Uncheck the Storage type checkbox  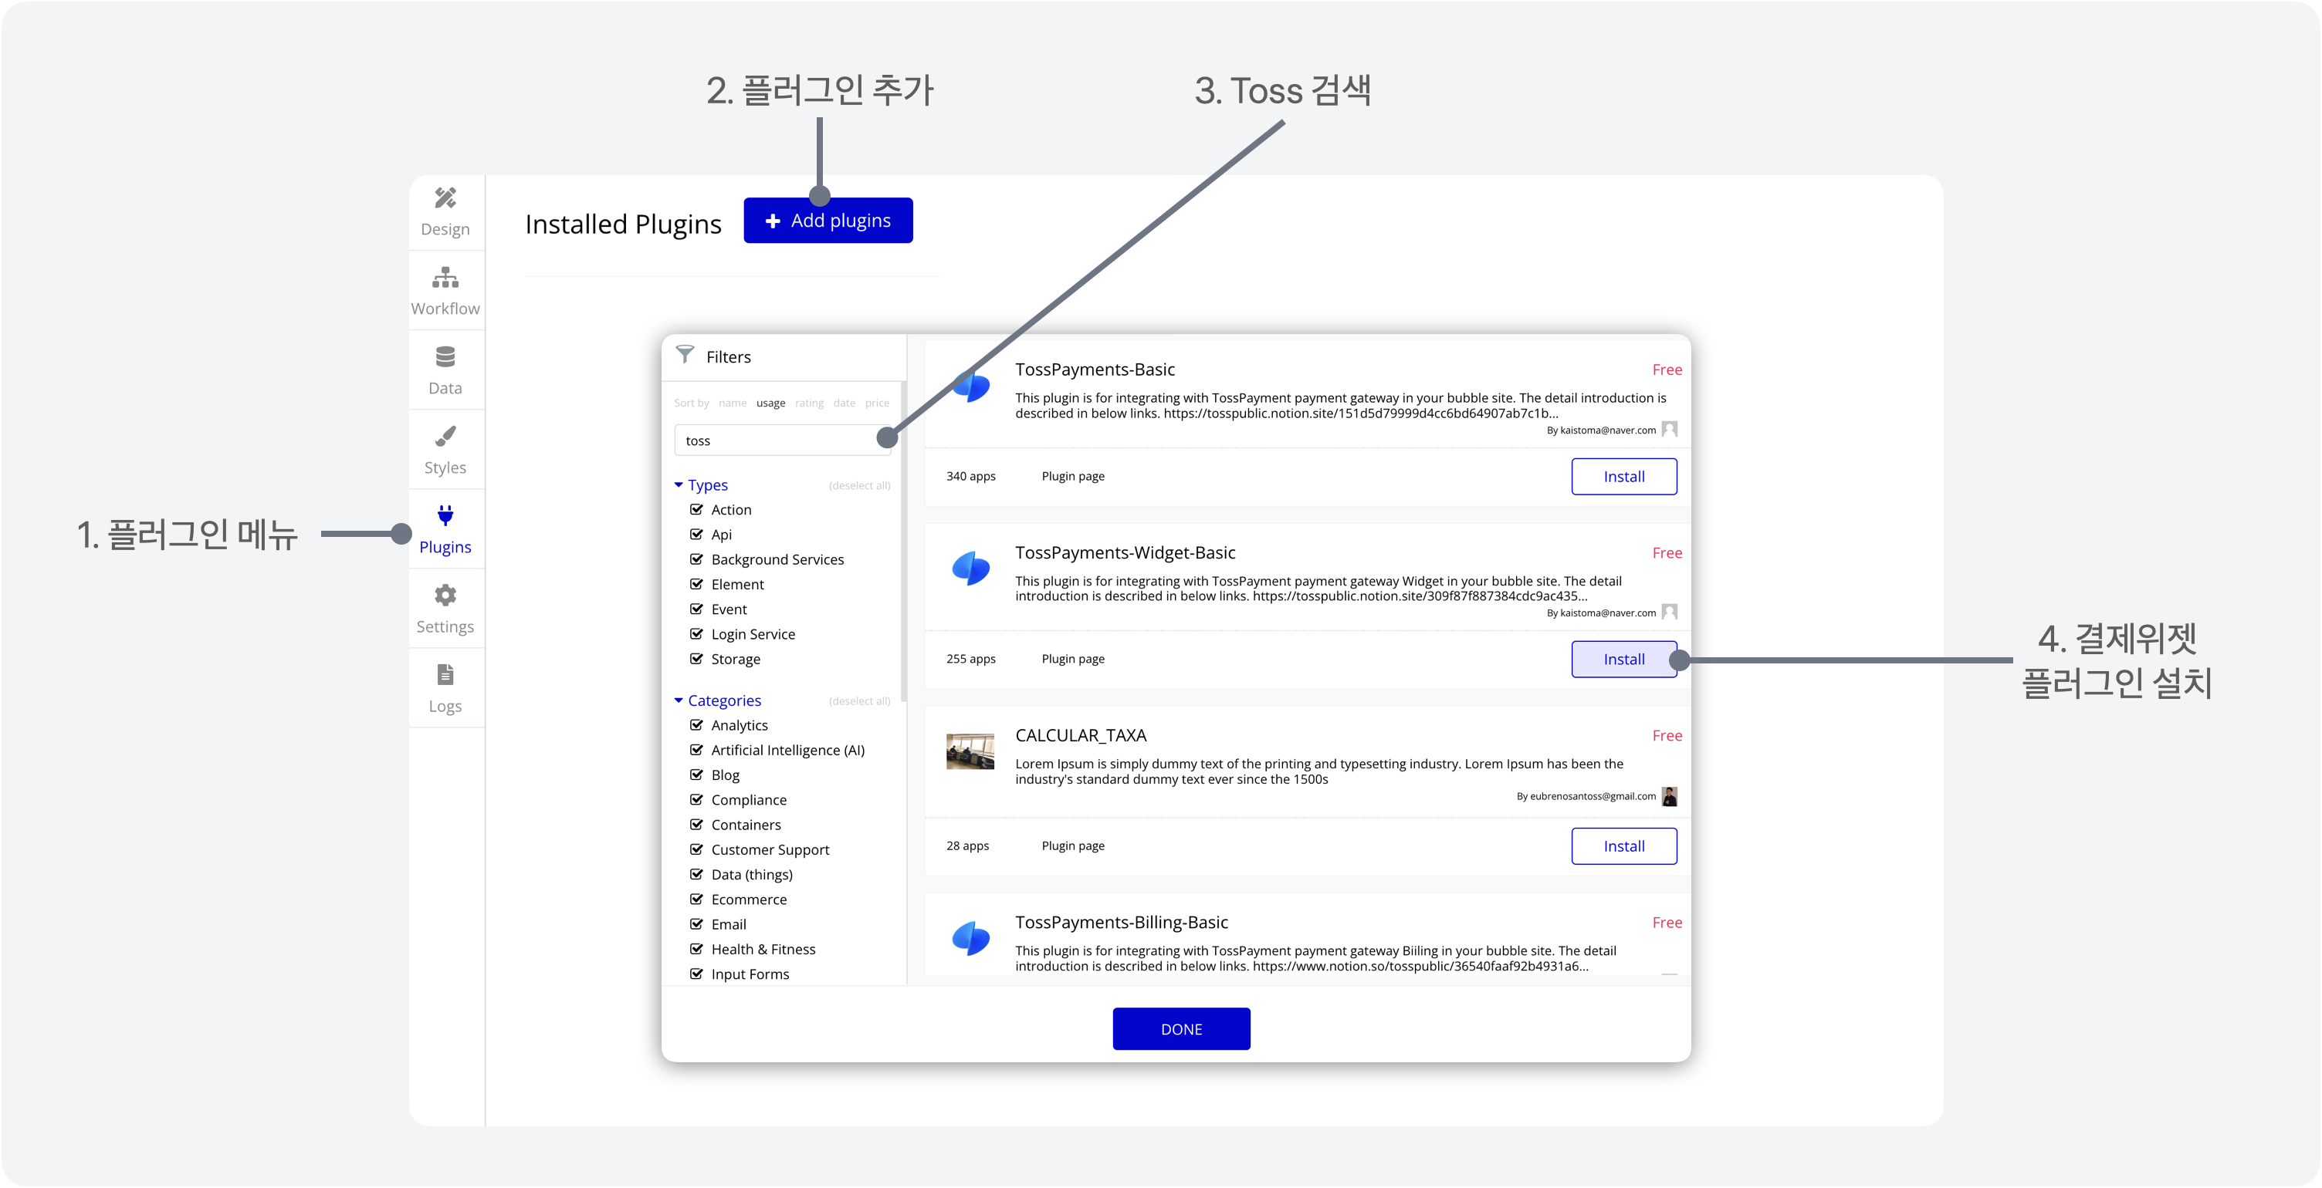(697, 658)
